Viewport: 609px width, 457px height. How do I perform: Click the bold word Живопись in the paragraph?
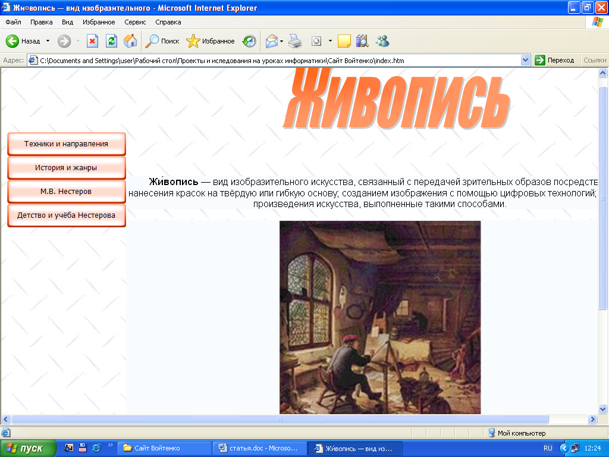(174, 181)
